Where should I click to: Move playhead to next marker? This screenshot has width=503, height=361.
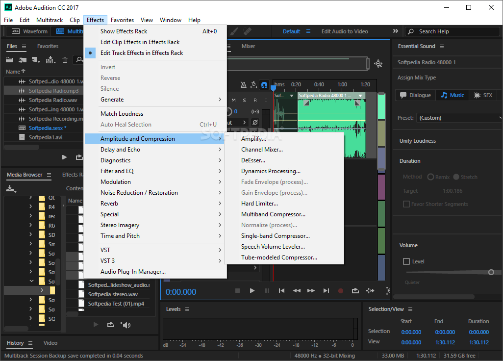pos(326,291)
